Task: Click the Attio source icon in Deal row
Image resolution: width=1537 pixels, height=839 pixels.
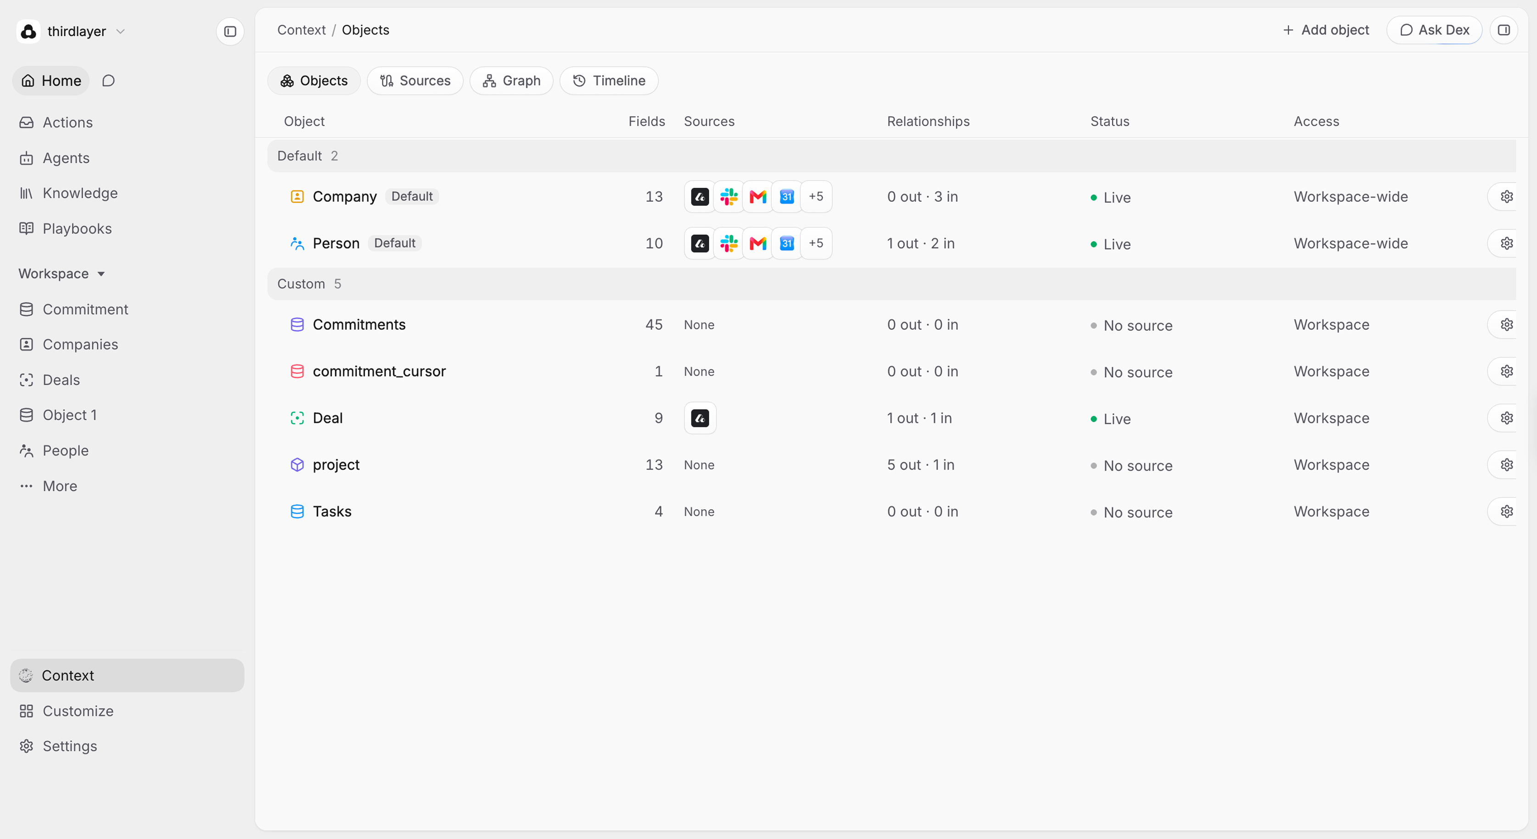Action: coord(700,418)
